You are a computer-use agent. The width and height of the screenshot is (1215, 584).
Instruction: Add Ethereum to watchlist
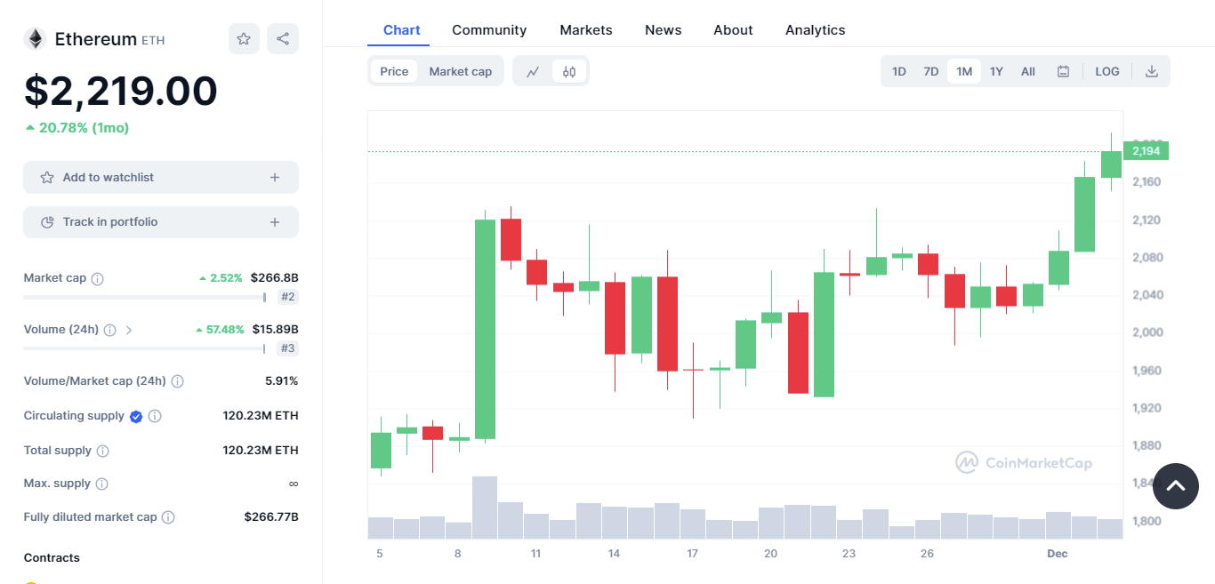161,178
